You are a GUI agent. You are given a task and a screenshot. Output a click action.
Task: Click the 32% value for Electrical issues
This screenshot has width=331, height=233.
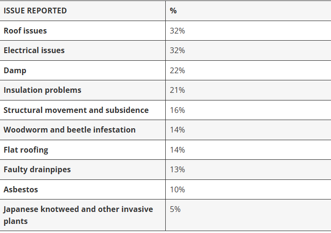[177, 50]
